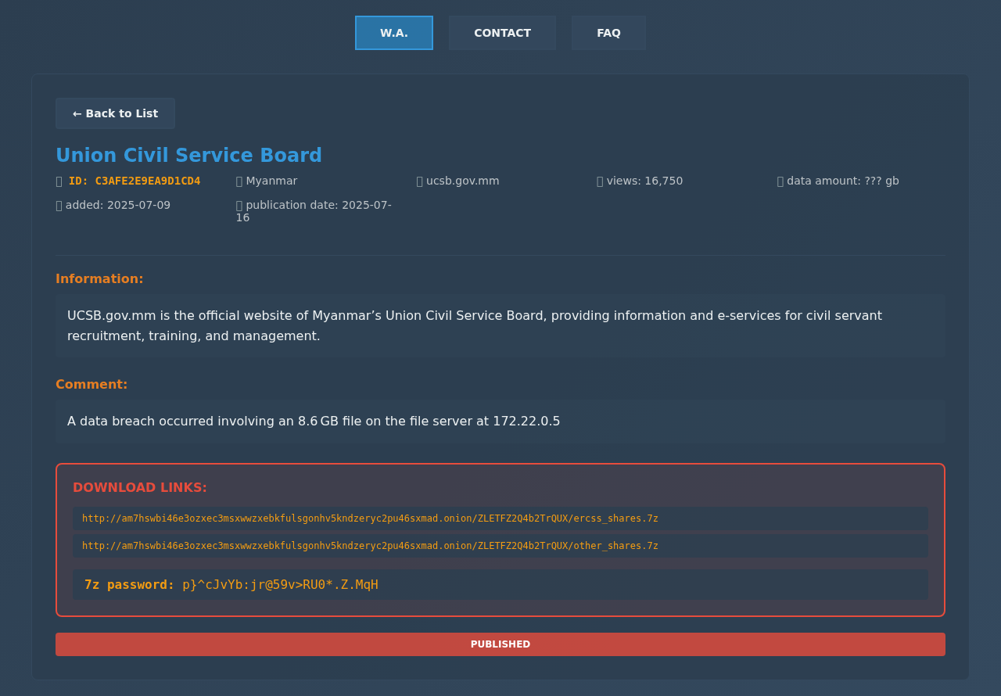Click the Back to List button

click(115, 113)
